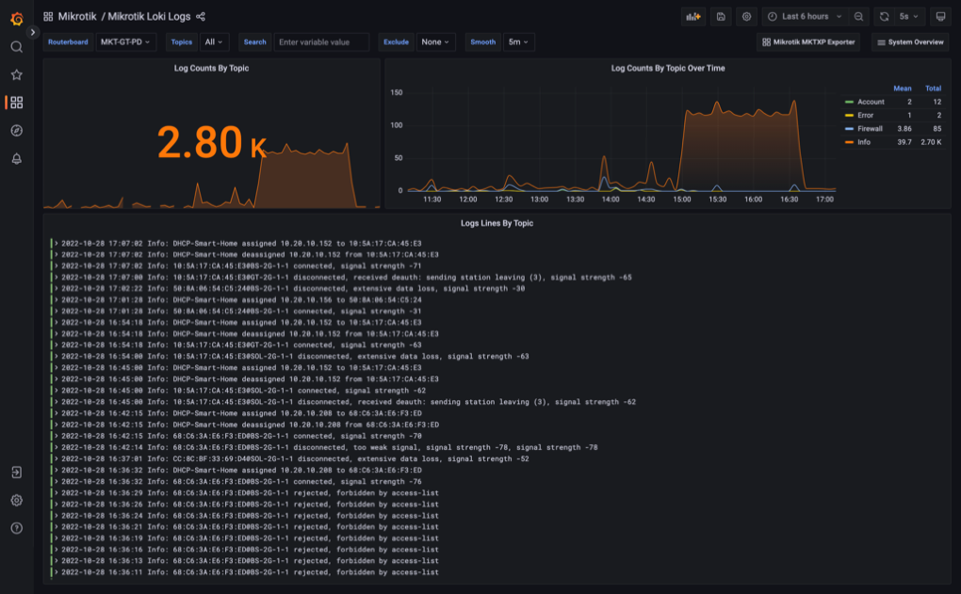Click the Add panel icon
Image resolution: width=961 pixels, height=594 pixels.
coord(693,17)
